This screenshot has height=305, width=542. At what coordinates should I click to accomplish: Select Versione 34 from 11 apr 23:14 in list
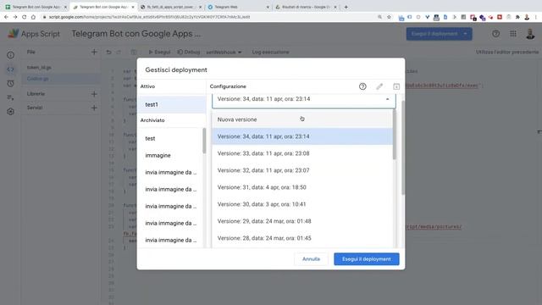coord(302,136)
